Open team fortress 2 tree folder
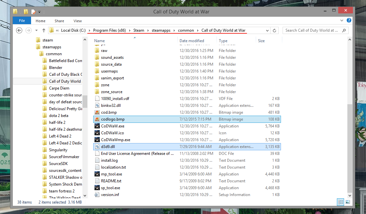Viewport: 366px width, 214px height. [61, 191]
